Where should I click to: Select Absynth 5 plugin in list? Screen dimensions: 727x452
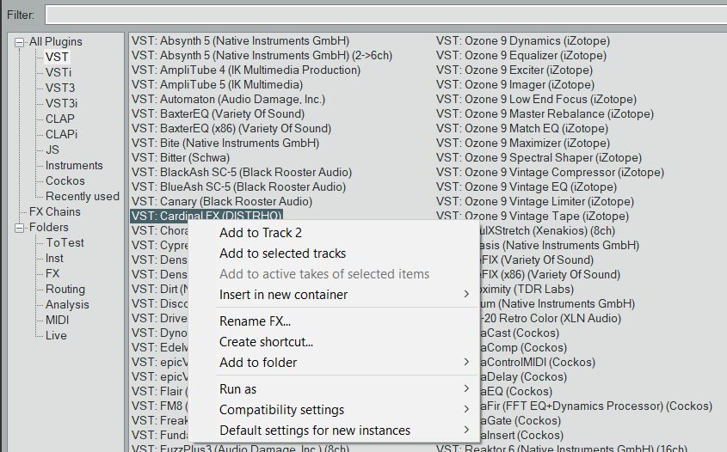(x=240, y=40)
